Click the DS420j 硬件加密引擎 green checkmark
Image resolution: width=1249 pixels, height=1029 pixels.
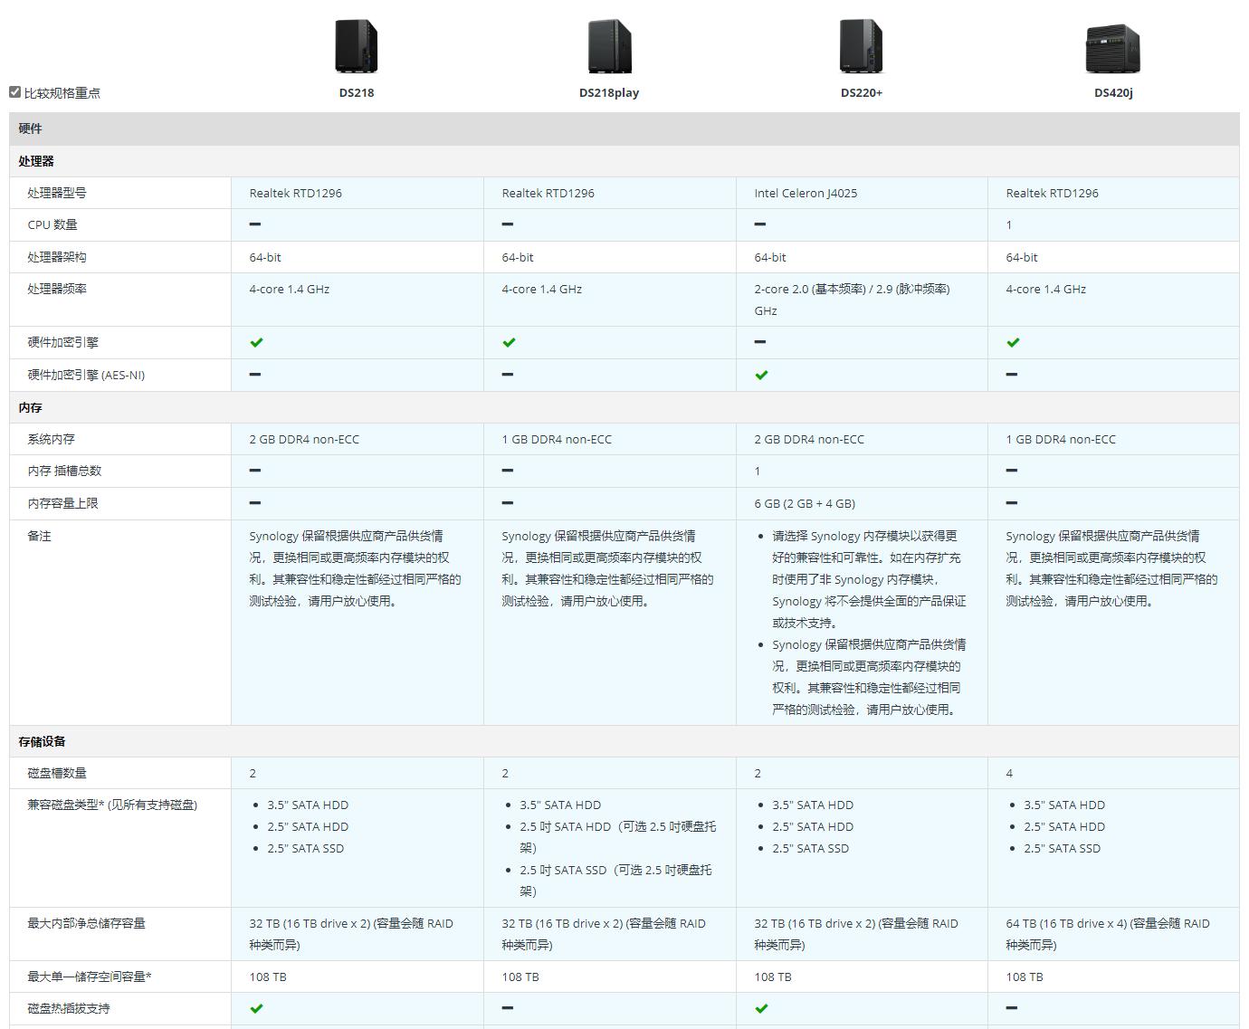[x=1013, y=342]
